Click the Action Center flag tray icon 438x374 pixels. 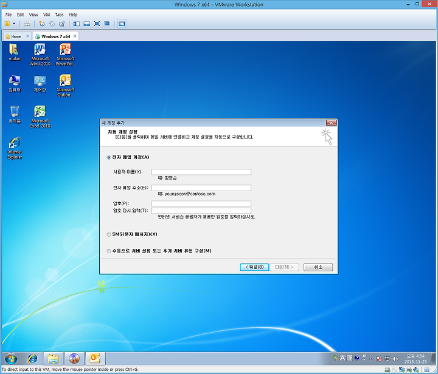(x=379, y=359)
